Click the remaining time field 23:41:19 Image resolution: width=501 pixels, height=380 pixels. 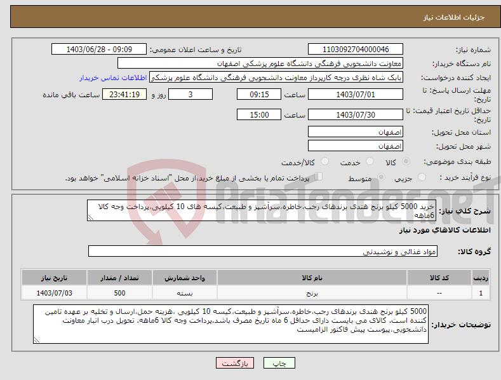(x=124, y=94)
